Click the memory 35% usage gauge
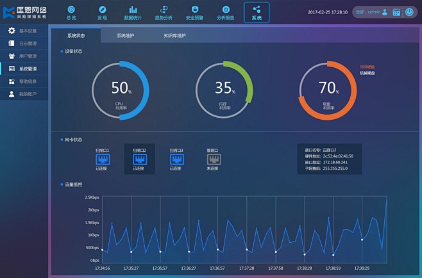This screenshot has width=422, height=278. (224, 90)
